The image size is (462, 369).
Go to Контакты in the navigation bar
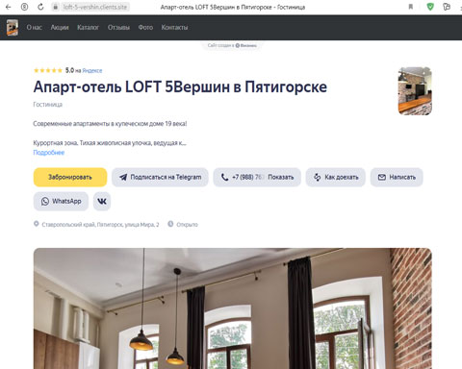[x=174, y=28]
